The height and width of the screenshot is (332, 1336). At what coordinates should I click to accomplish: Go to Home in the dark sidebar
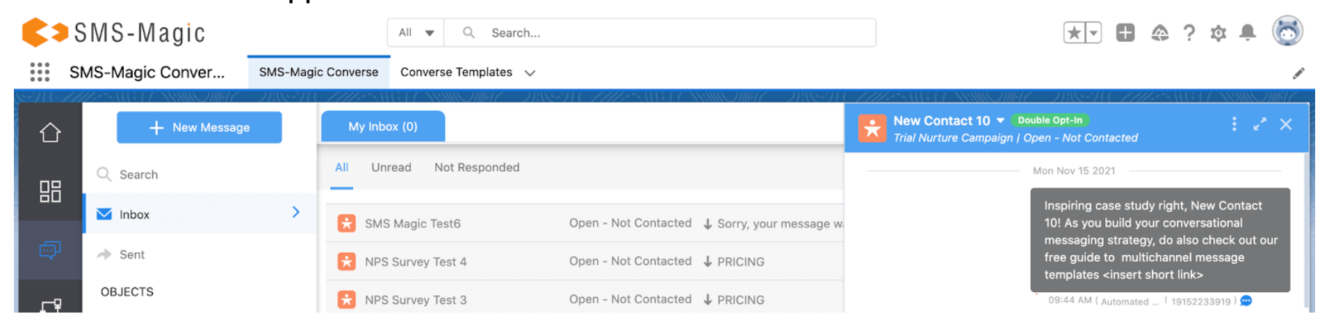point(50,132)
